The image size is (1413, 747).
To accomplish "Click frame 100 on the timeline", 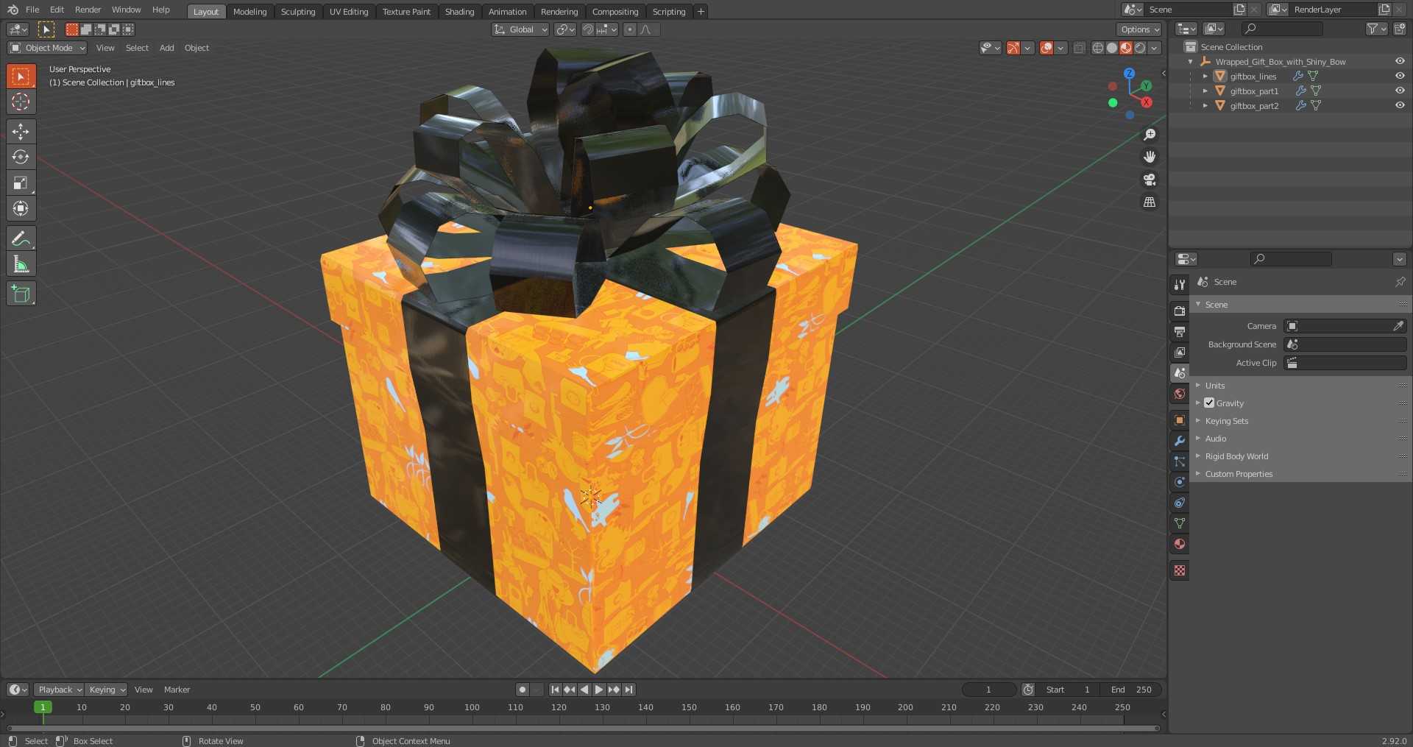I will pos(472,707).
